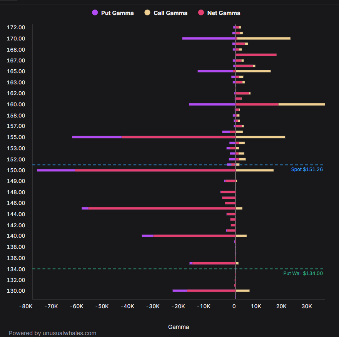Toggle the Call Gamma legend series

pyautogui.click(x=166, y=13)
